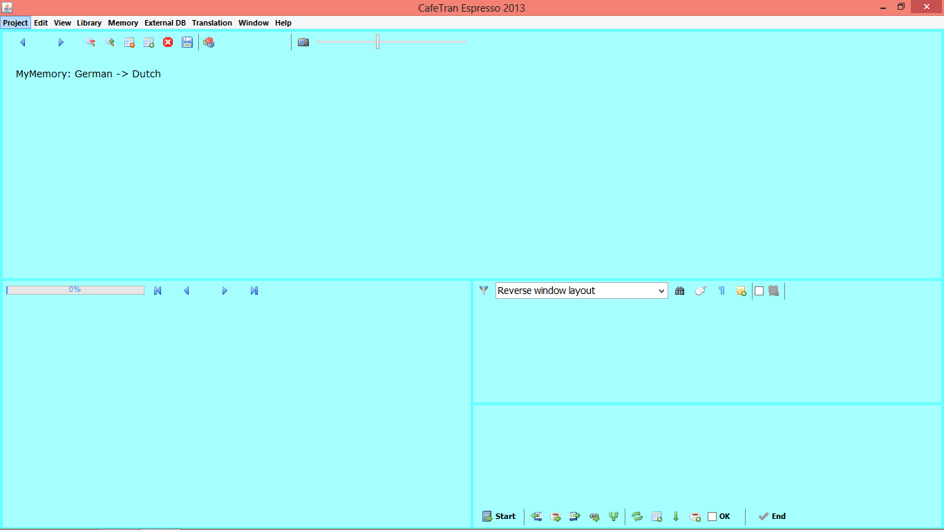Expand the External DB menu
The width and height of the screenshot is (944, 530).
coord(165,23)
